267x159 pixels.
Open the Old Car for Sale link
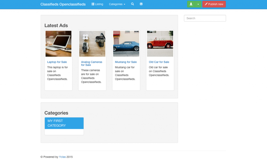coord(159,62)
